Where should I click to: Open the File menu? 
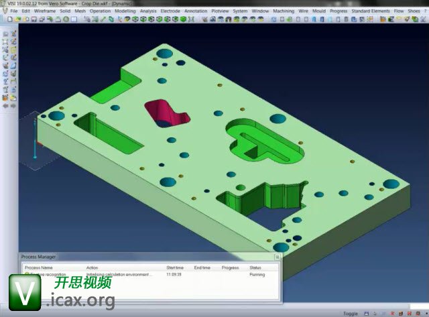coord(13,11)
